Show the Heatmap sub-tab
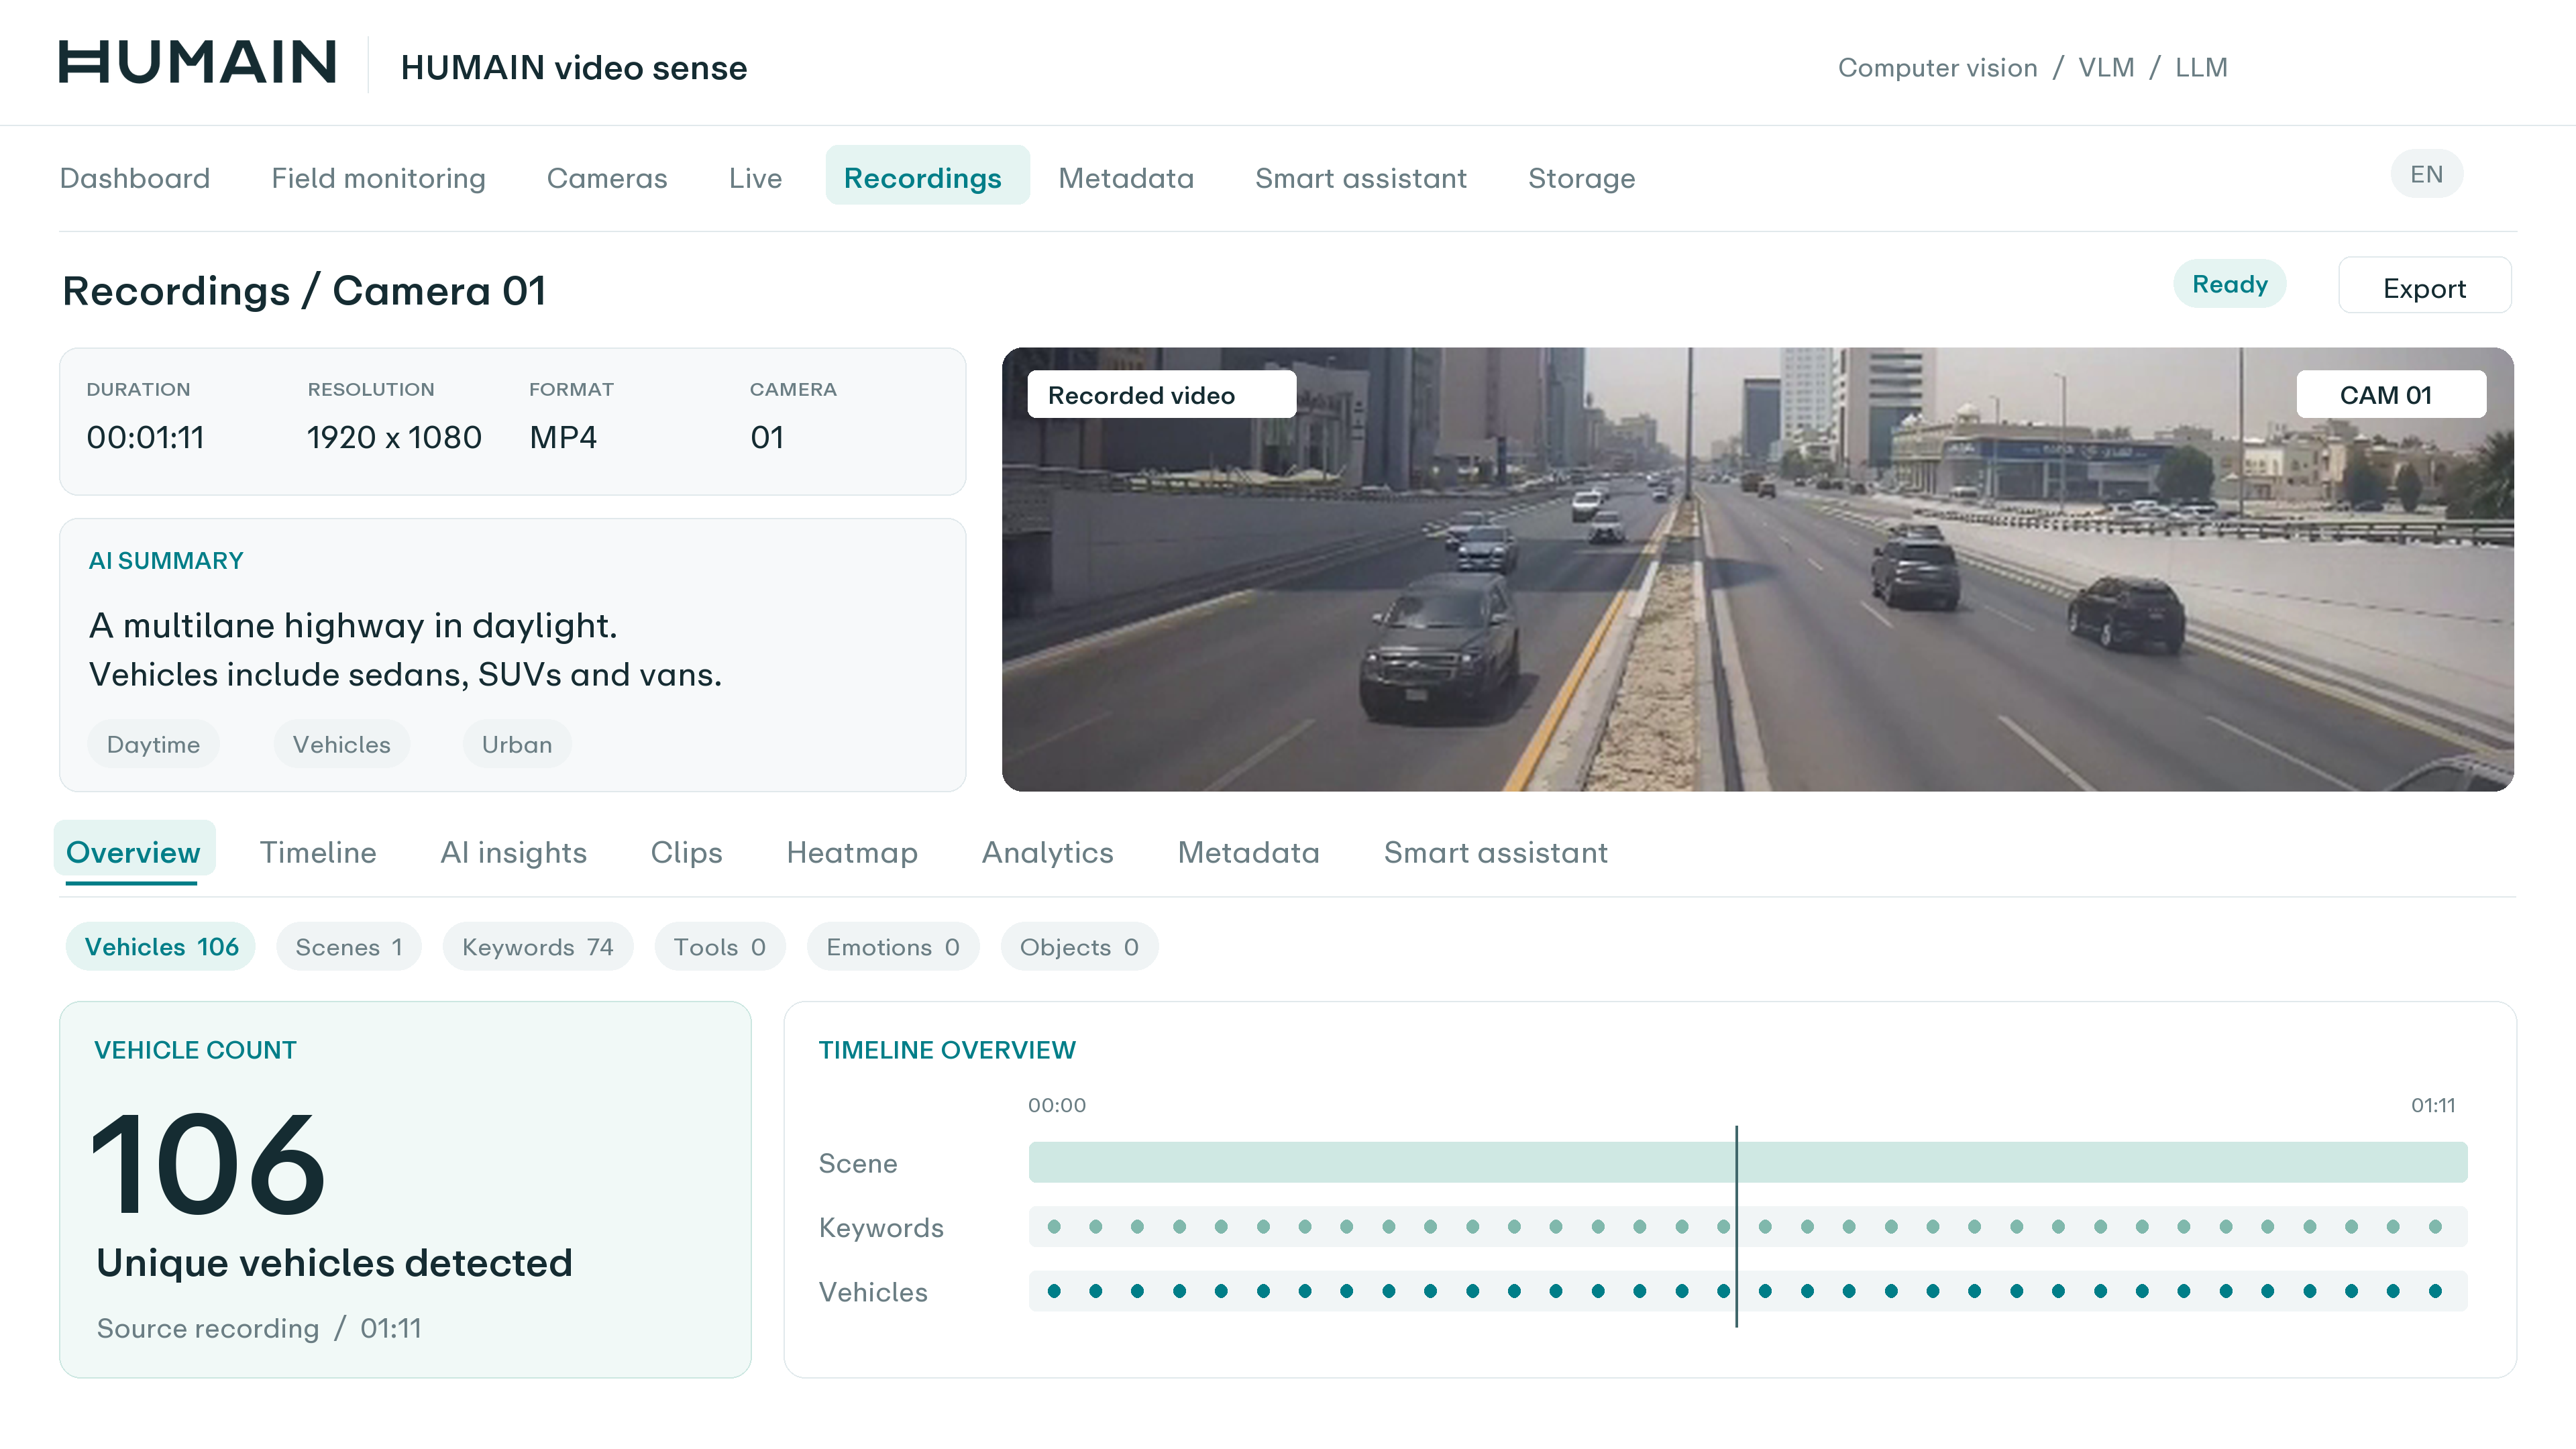This screenshot has height=1449, width=2576. [x=852, y=852]
